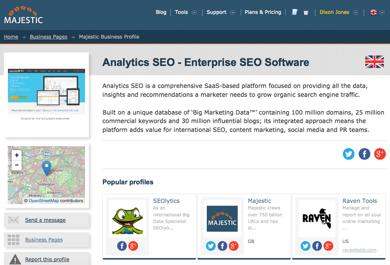Zoom in on the map

click(17, 155)
